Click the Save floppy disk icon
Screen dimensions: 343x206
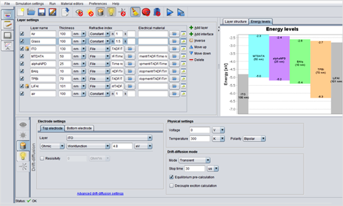click(x=42, y=12)
